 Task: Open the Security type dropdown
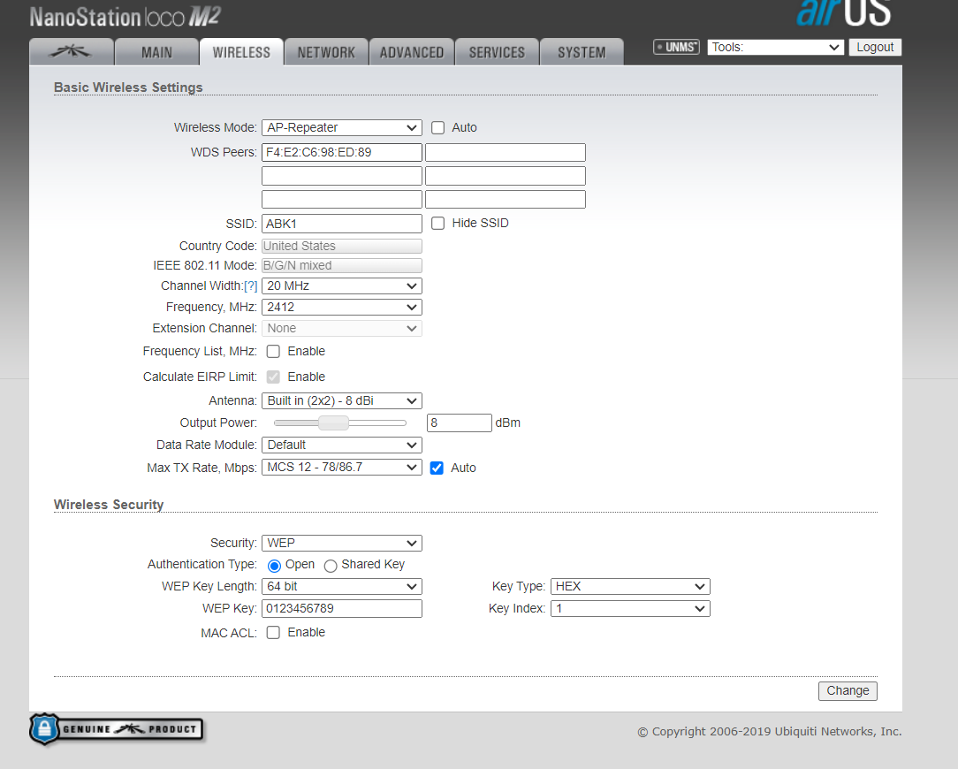click(x=341, y=543)
